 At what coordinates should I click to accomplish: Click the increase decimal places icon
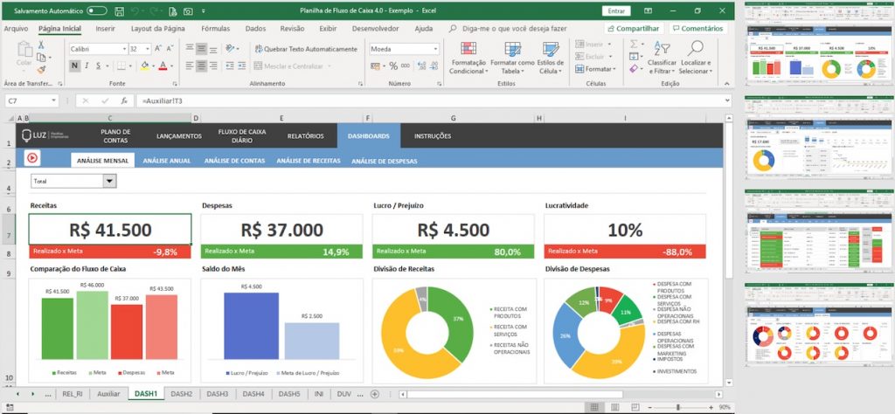click(x=420, y=66)
